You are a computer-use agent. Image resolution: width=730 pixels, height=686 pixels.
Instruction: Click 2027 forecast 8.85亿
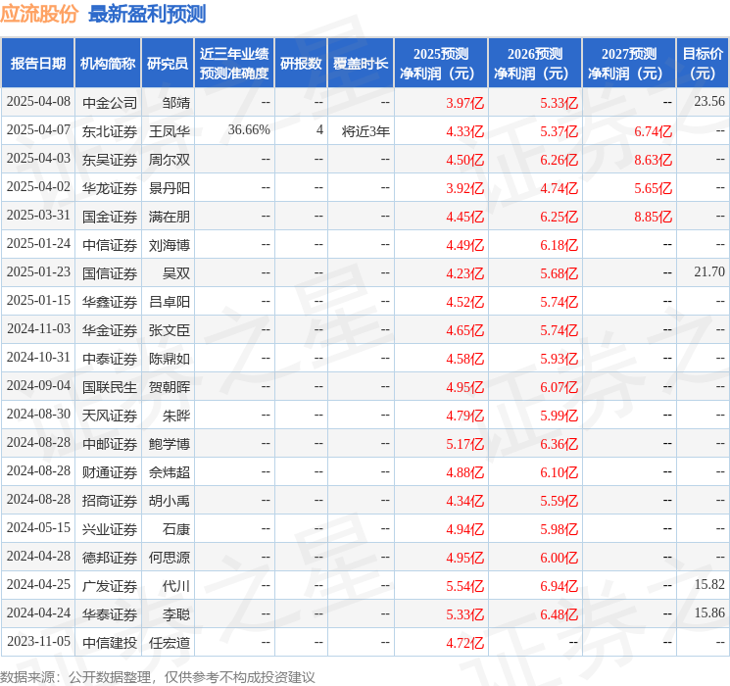click(x=653, y=217)
